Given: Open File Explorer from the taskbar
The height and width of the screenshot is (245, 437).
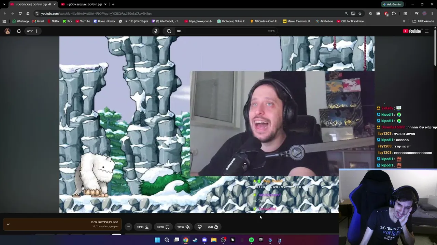Looking at the screenshot, I should 214,240.
